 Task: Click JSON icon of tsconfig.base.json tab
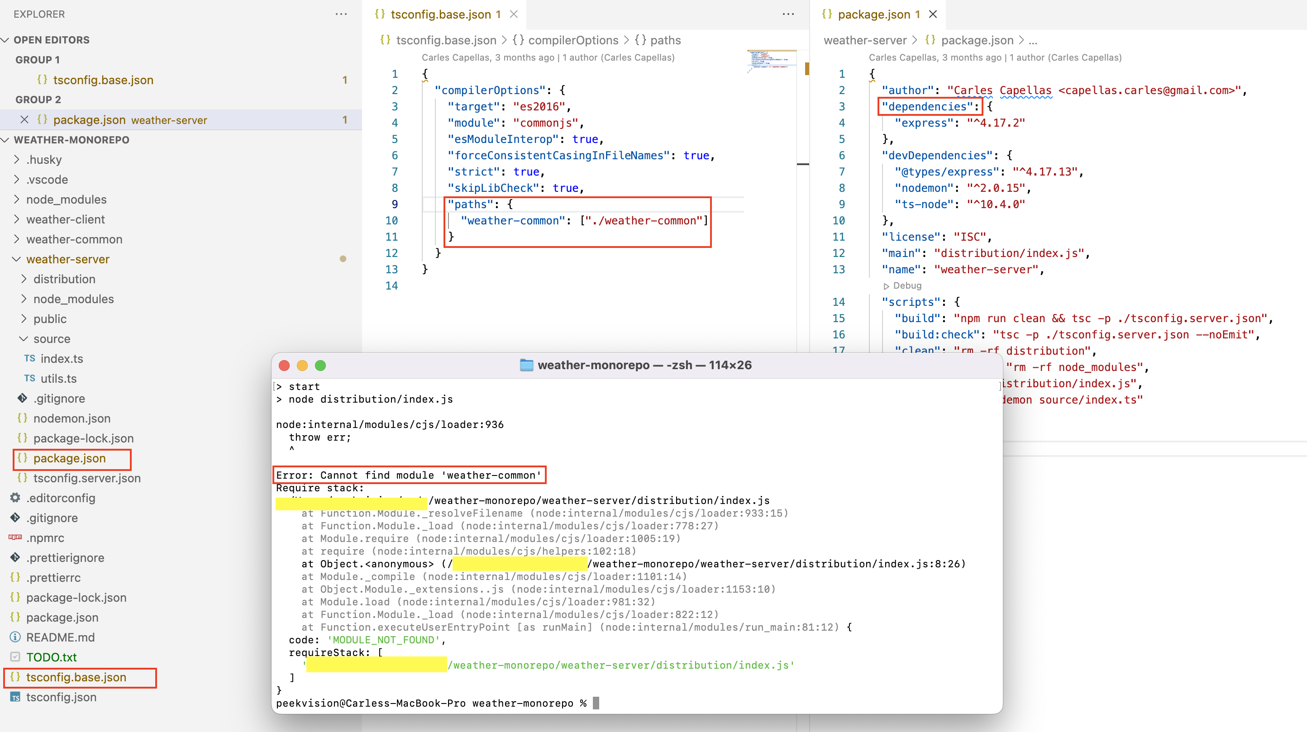pyautogui.click(x=380, y=14)
